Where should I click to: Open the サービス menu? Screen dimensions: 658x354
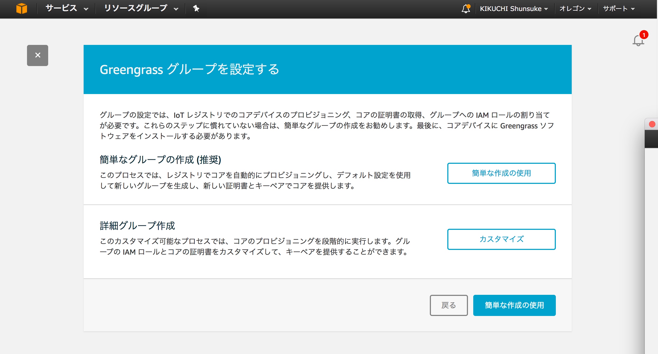[67, 8]
